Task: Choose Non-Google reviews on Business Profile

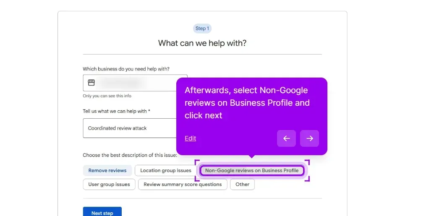Action: pos(252,170)
